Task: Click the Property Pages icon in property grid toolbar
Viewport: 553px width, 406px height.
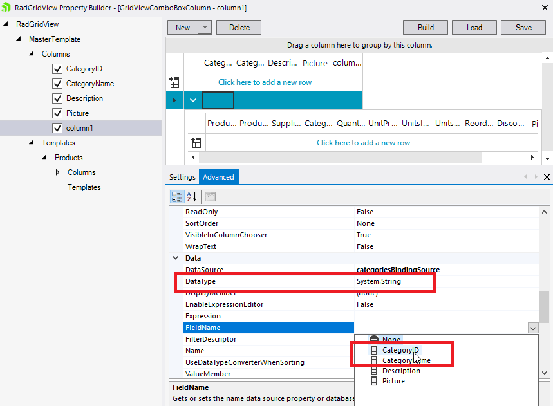Action: click(x=211, y=197)
